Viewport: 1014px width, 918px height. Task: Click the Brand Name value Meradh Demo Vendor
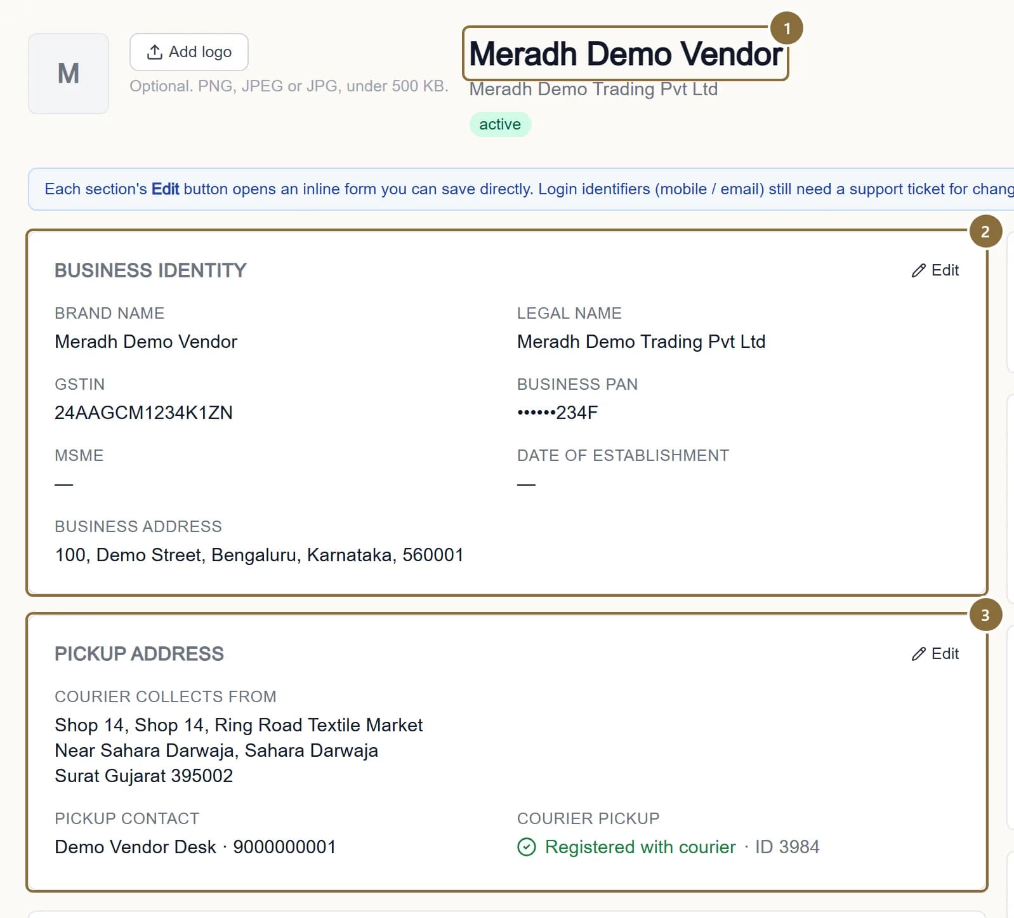coord(146,342)
